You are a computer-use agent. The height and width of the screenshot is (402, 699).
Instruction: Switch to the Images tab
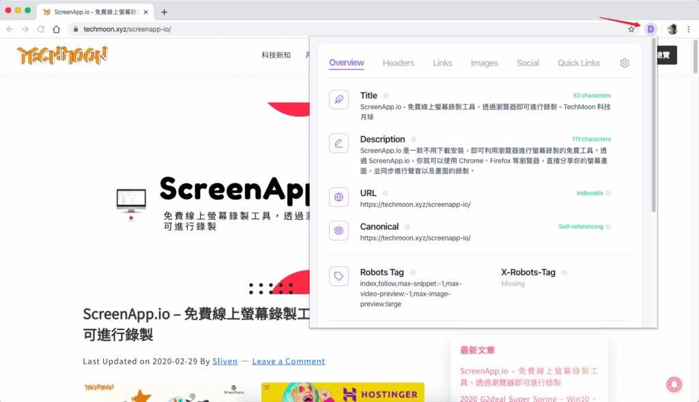tap(484, 63)
